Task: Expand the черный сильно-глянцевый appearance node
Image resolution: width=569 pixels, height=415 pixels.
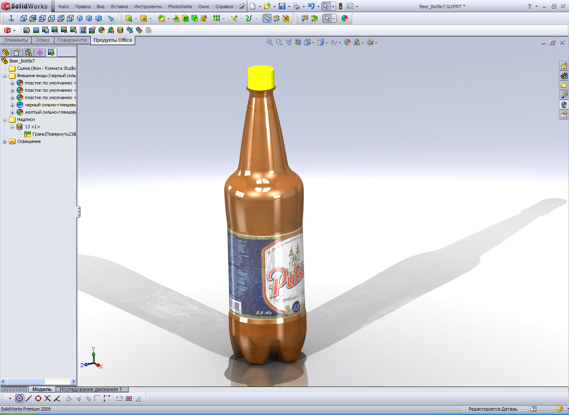Action: pos(12,105)
